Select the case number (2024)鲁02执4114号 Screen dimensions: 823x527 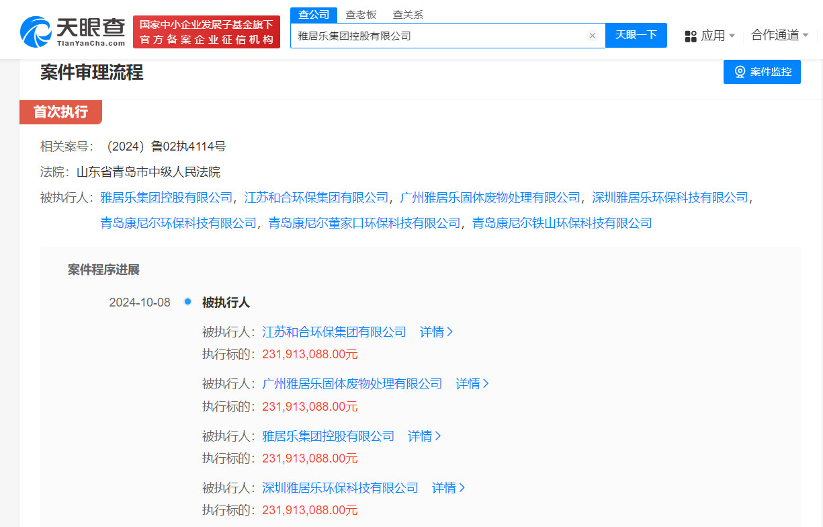click(x=163, y=147)
